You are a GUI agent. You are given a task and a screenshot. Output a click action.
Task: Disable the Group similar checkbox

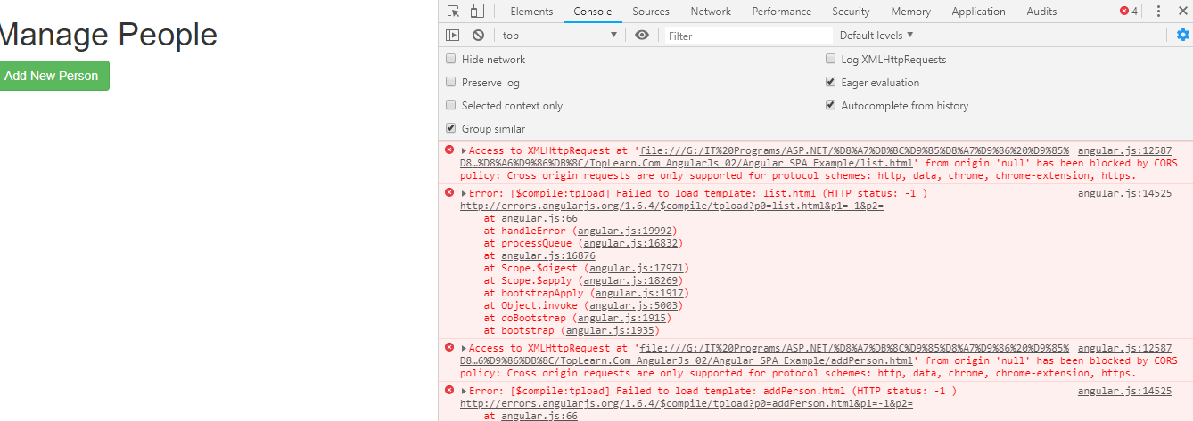pos(451,129)
